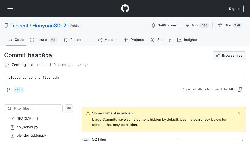
Task: Show the 1 / 1 checks status
Action: coord(83,65)
